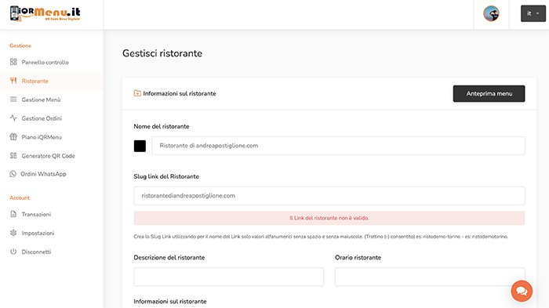Click the Orario ristorante field

430,277
